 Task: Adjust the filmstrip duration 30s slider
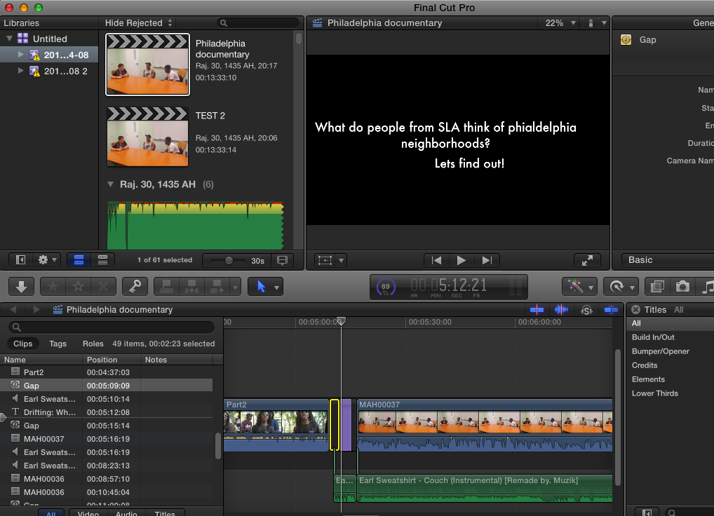(229, 260)
